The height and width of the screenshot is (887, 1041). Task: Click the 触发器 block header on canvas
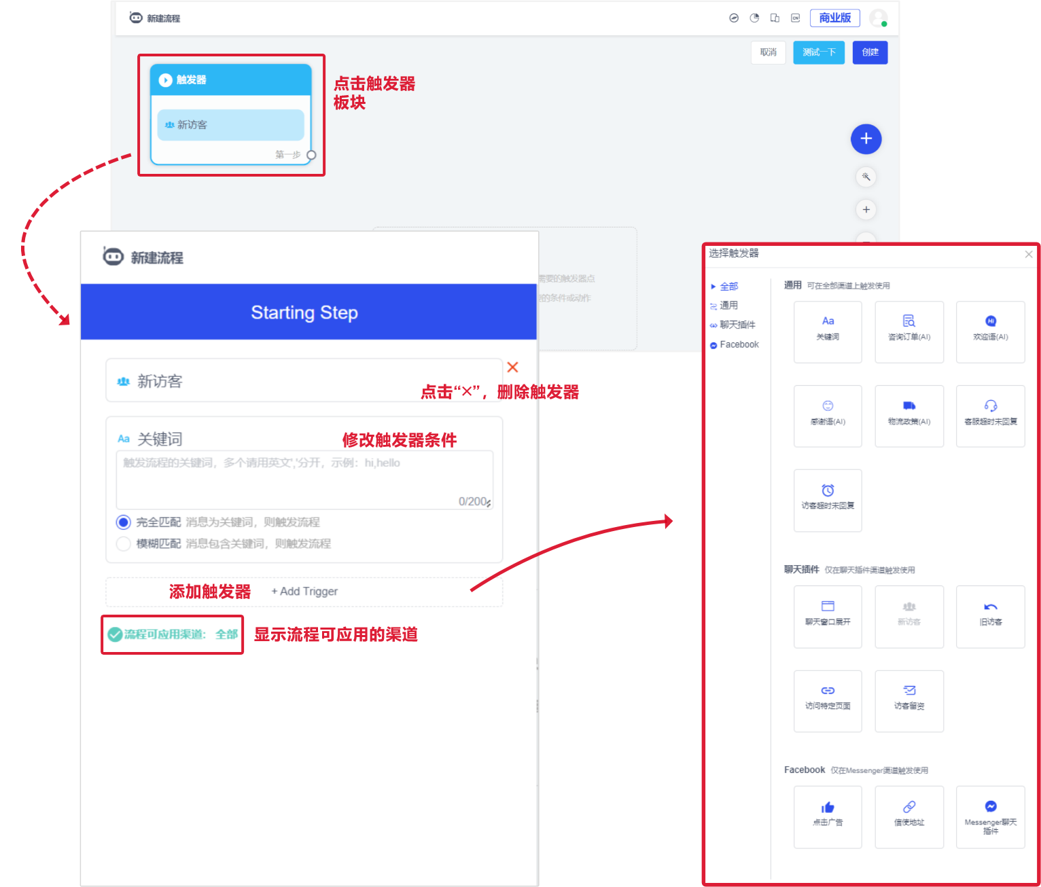point(231,80)
